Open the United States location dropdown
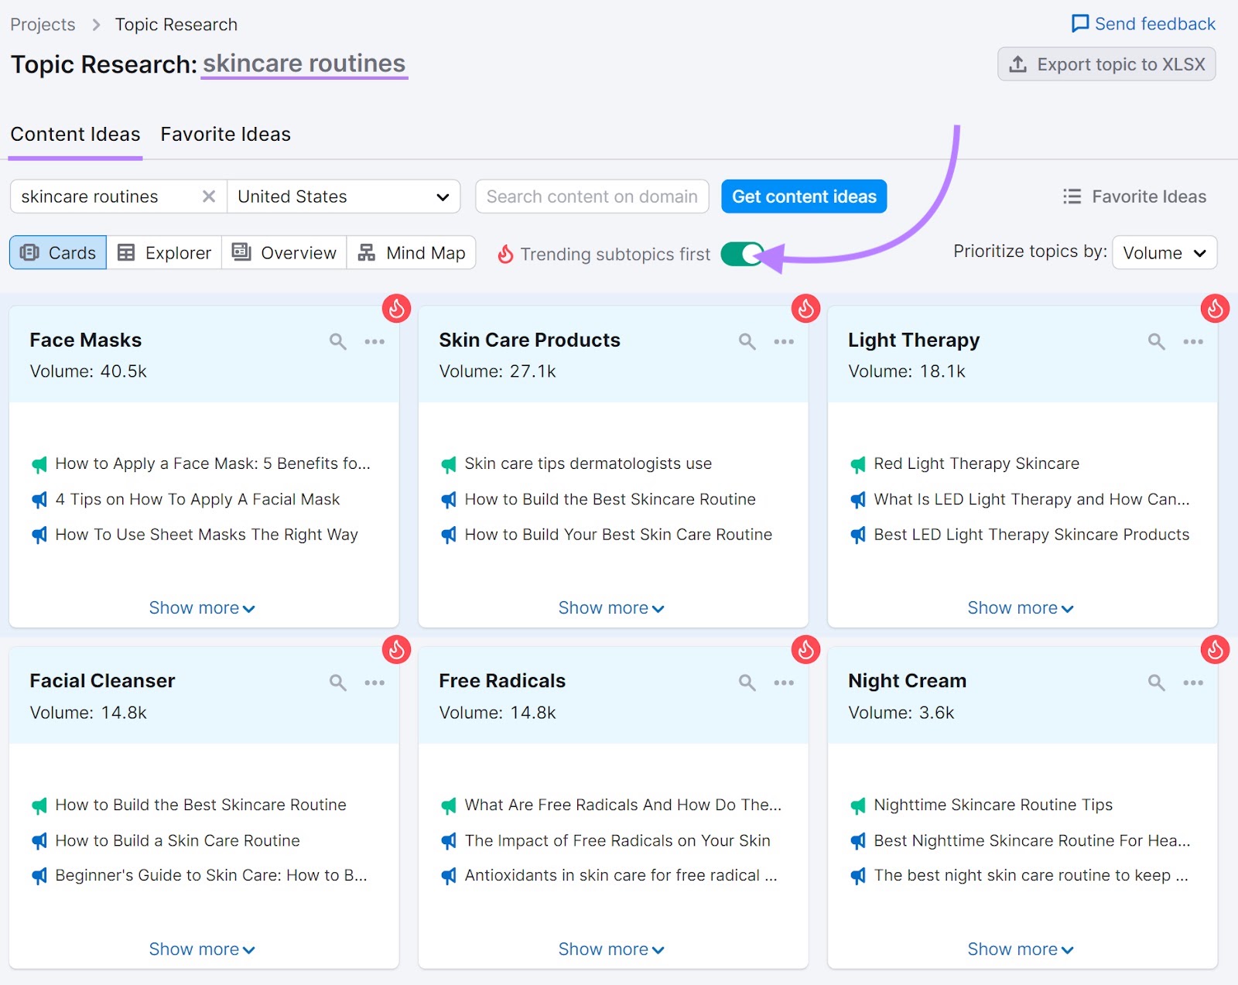 344,196
